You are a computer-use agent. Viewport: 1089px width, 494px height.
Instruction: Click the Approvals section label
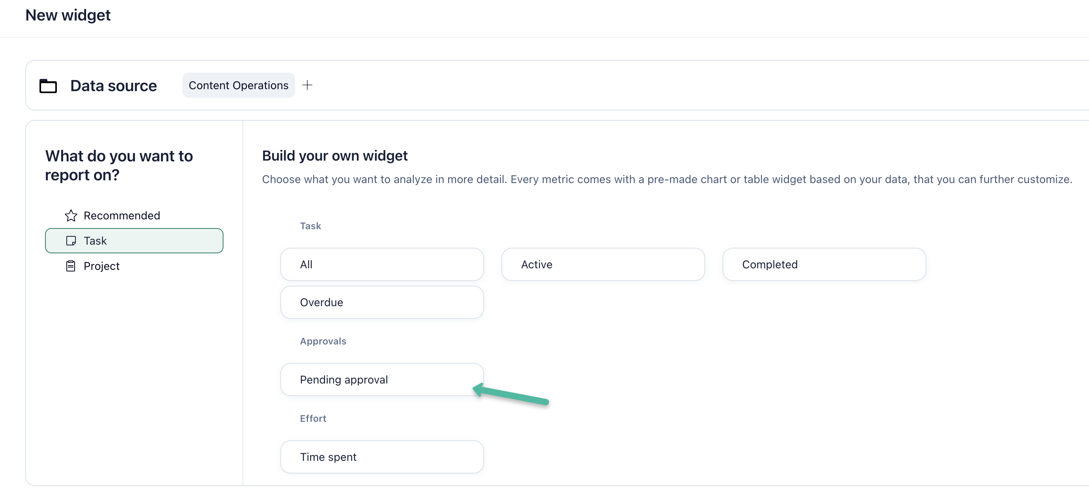click(x=323, y=341)
